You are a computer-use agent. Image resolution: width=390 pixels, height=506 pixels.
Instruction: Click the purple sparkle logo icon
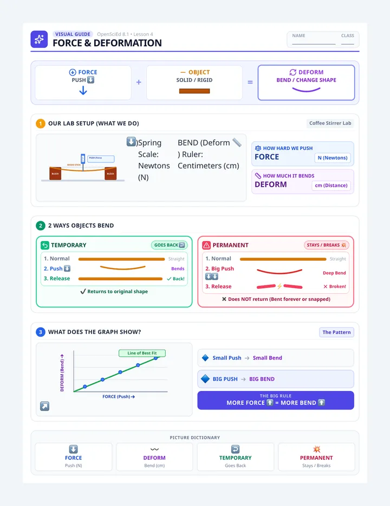39,40
